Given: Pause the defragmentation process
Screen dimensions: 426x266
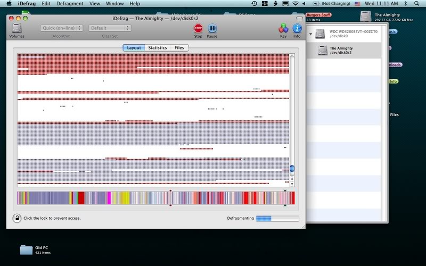Looking at the screenshot, I should coord(212,28).
